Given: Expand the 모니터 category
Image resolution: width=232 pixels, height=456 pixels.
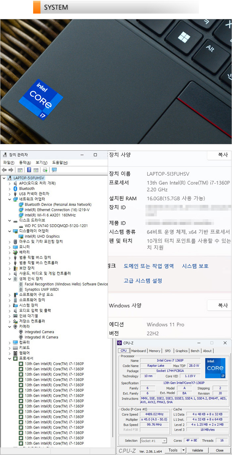Looking at the screenshot, I should point(10,247).
